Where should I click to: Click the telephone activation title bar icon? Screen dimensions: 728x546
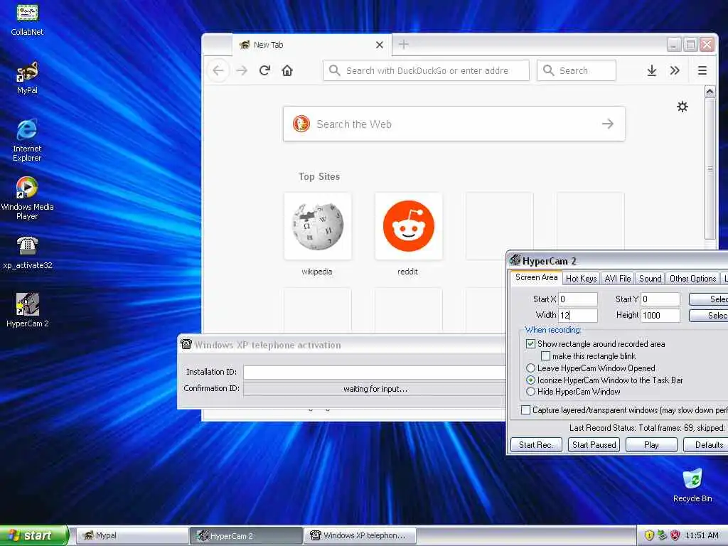click(x=186, y=345)
